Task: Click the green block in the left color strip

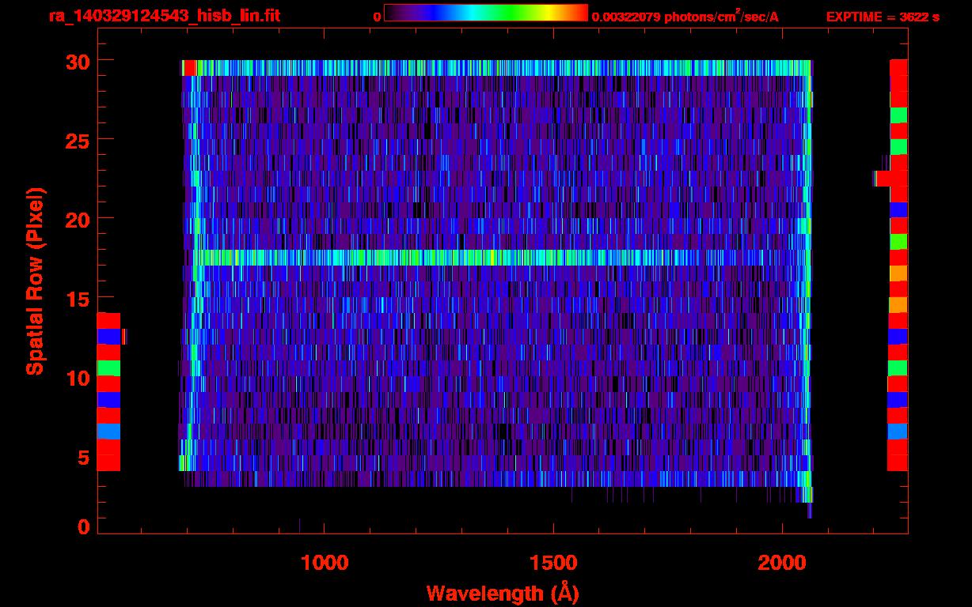Action: click(108, 368)
